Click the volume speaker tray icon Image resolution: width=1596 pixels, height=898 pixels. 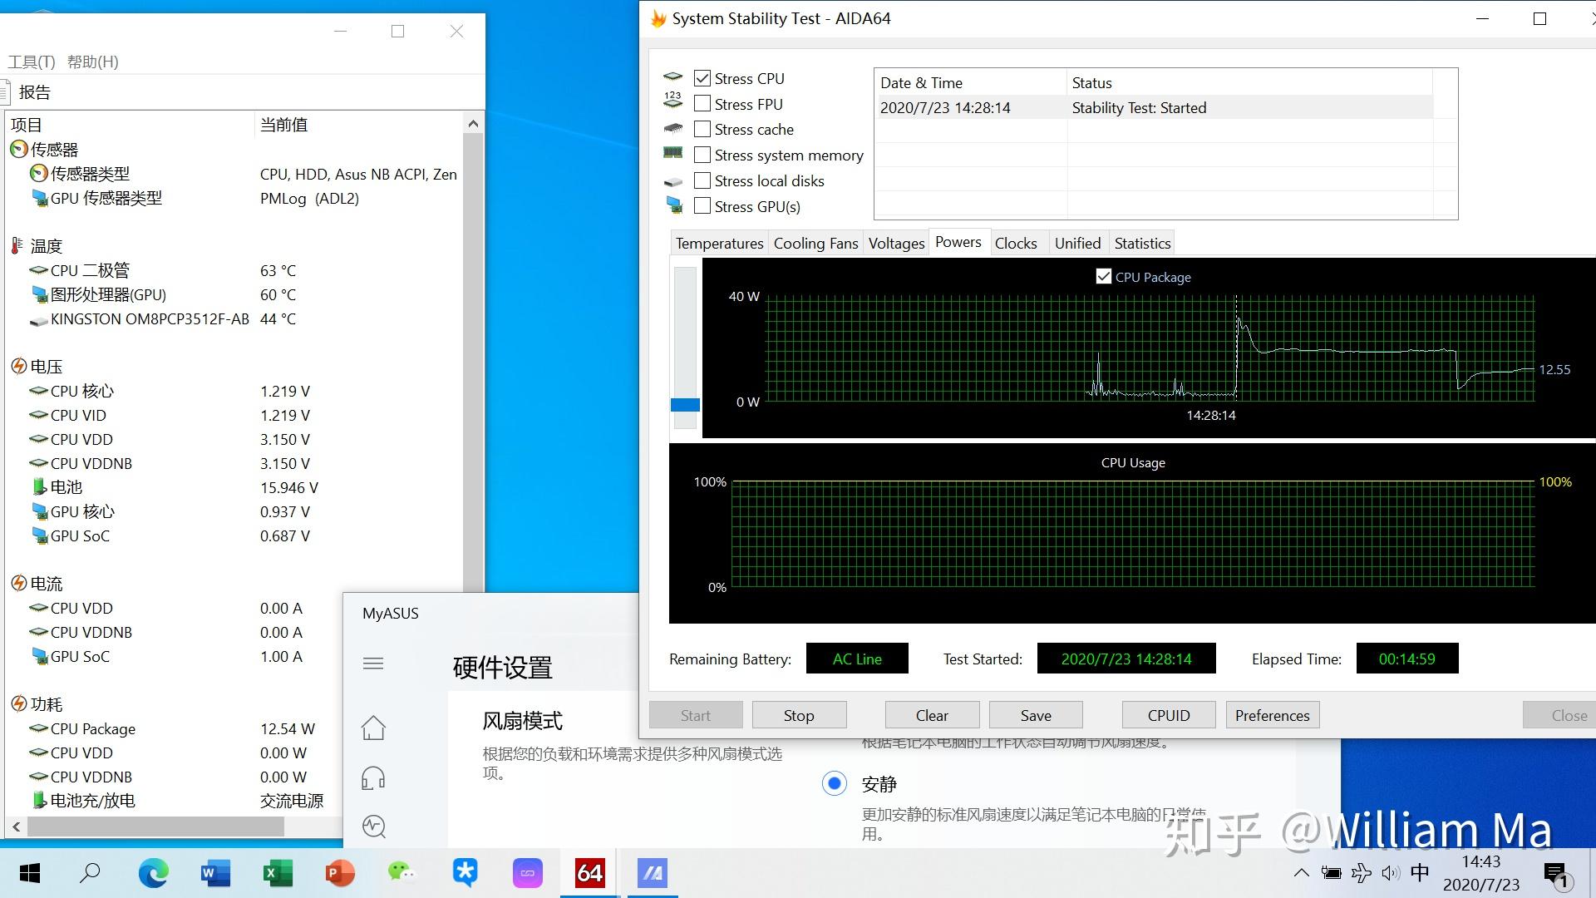click(x=1390, y=873)
